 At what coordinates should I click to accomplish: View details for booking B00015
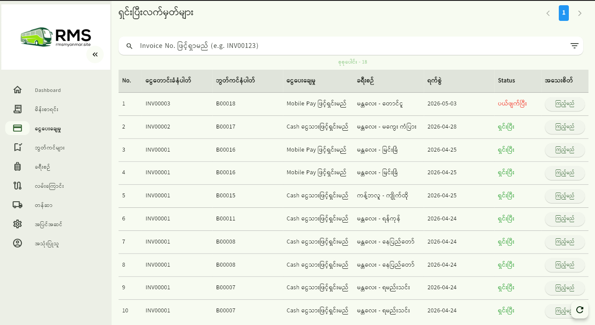(564, 196)
